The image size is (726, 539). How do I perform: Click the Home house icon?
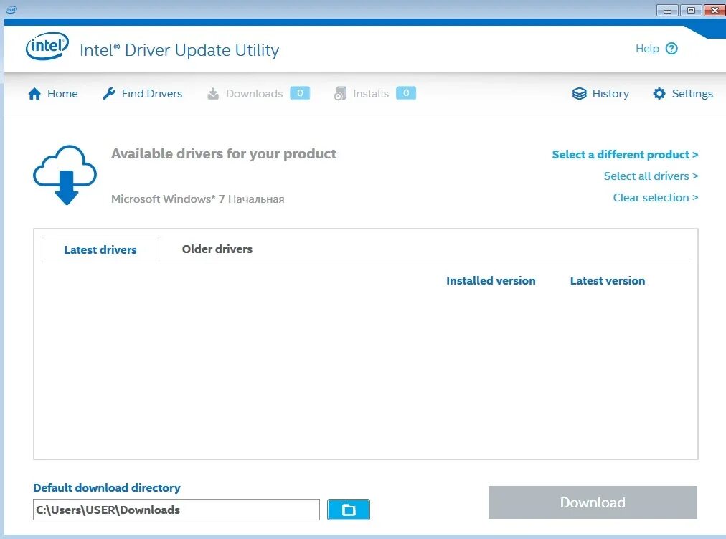(34, 94)
